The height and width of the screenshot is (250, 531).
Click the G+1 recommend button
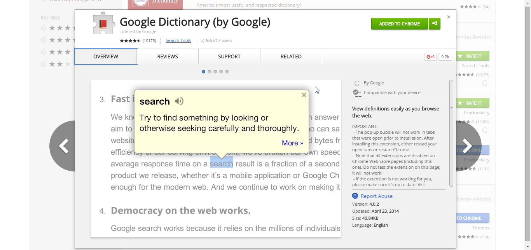[430, 56]
